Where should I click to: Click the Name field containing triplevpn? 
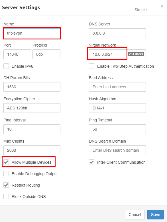(x=32, y=33)
